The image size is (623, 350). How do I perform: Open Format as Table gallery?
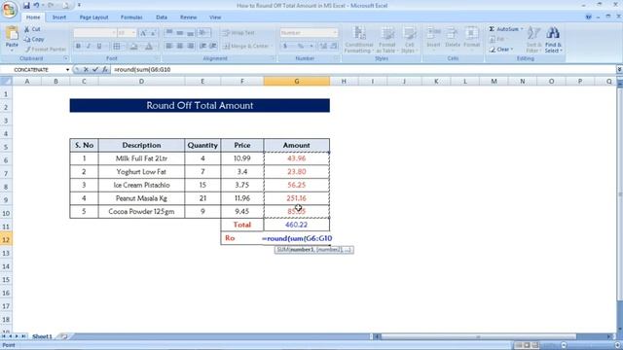point(386,39)
